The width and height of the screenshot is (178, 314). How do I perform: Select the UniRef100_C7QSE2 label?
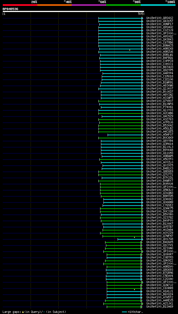(160, 205)
